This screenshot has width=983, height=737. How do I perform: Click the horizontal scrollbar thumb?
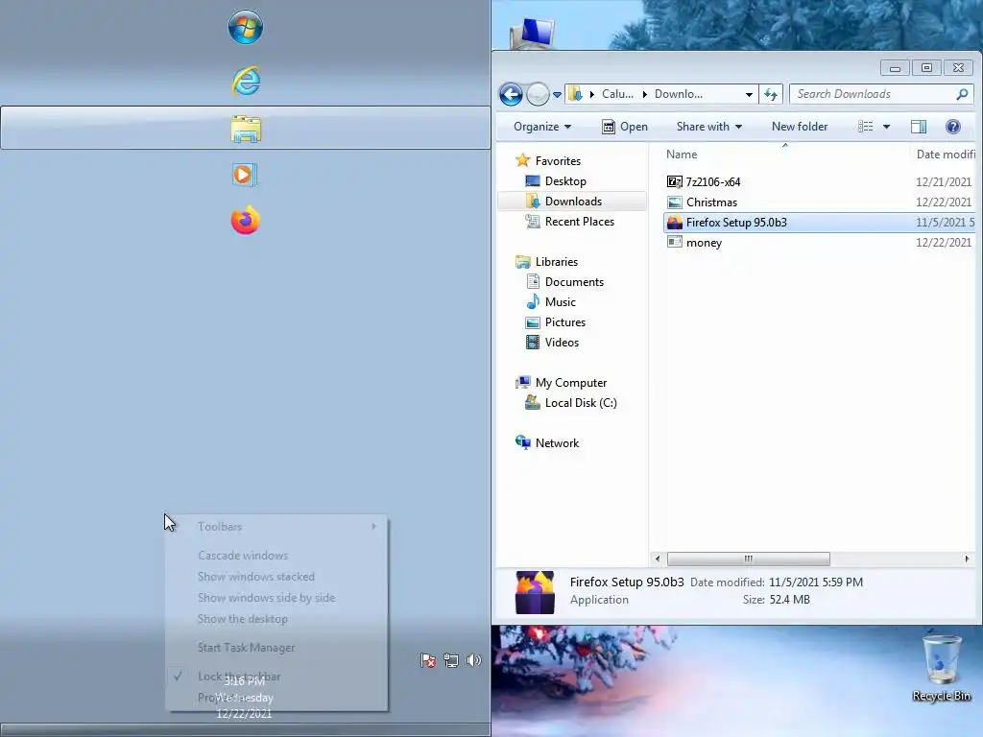[749, 559]
